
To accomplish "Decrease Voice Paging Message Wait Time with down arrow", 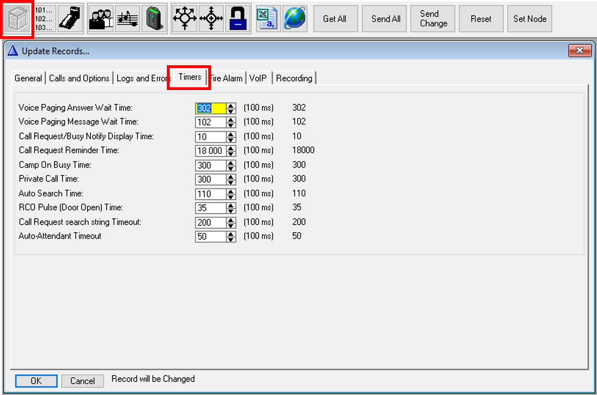I will (231, 125).
